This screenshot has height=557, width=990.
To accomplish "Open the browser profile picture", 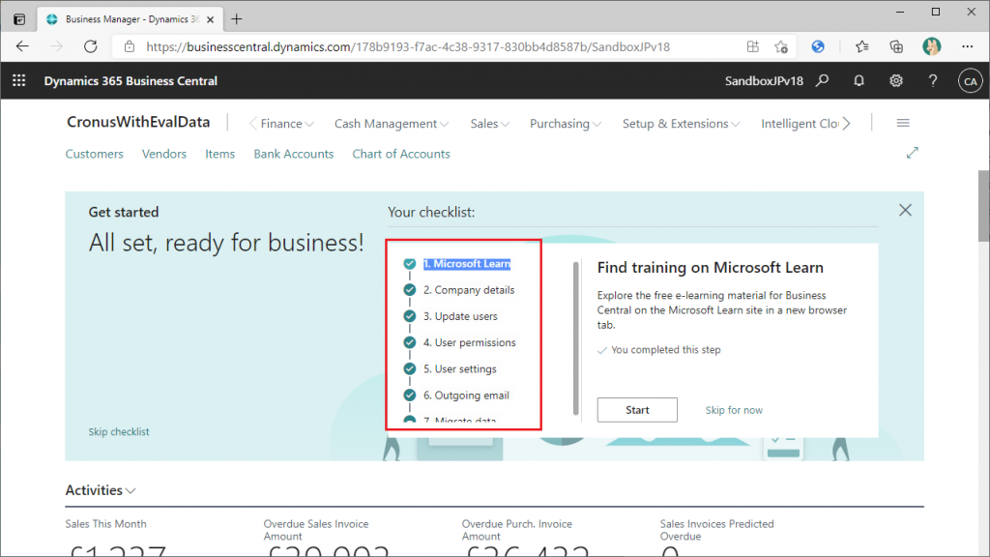I will (x=931, y=46).
